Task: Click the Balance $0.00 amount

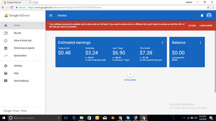Action: coord(178,53)
